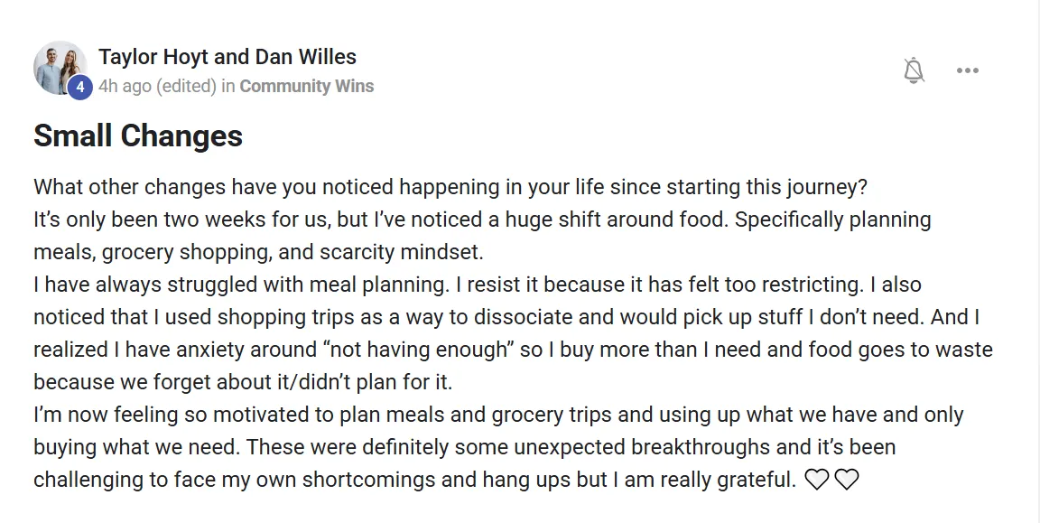
Task: Click the line "because we forget about it/didn't plan"
Action: pos(243,382)
